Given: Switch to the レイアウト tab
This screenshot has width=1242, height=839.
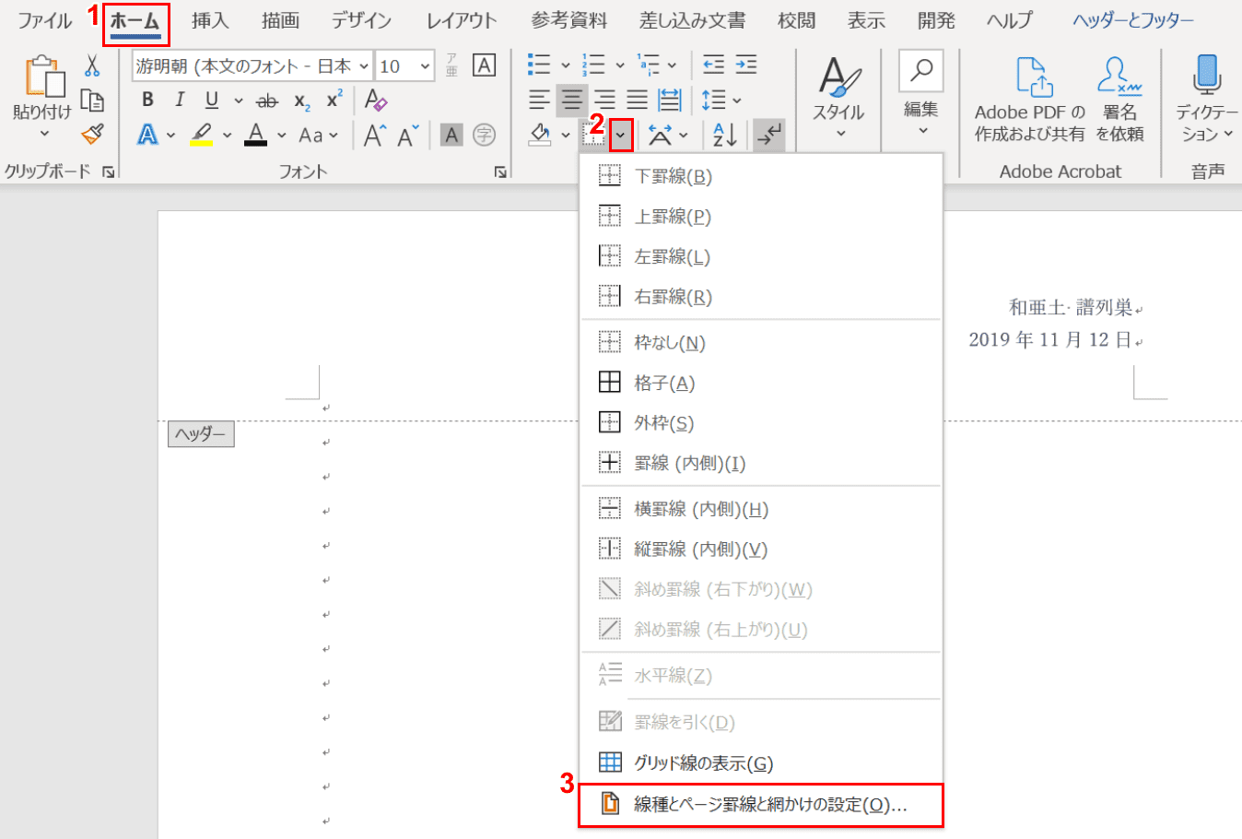Looking at the screenshot, I should pos(462,20).
